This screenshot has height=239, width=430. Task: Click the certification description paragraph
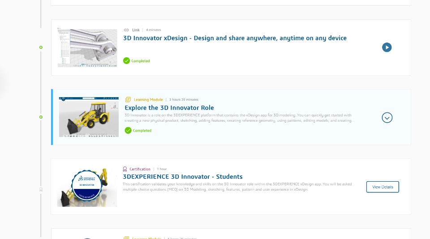(237, 187)
